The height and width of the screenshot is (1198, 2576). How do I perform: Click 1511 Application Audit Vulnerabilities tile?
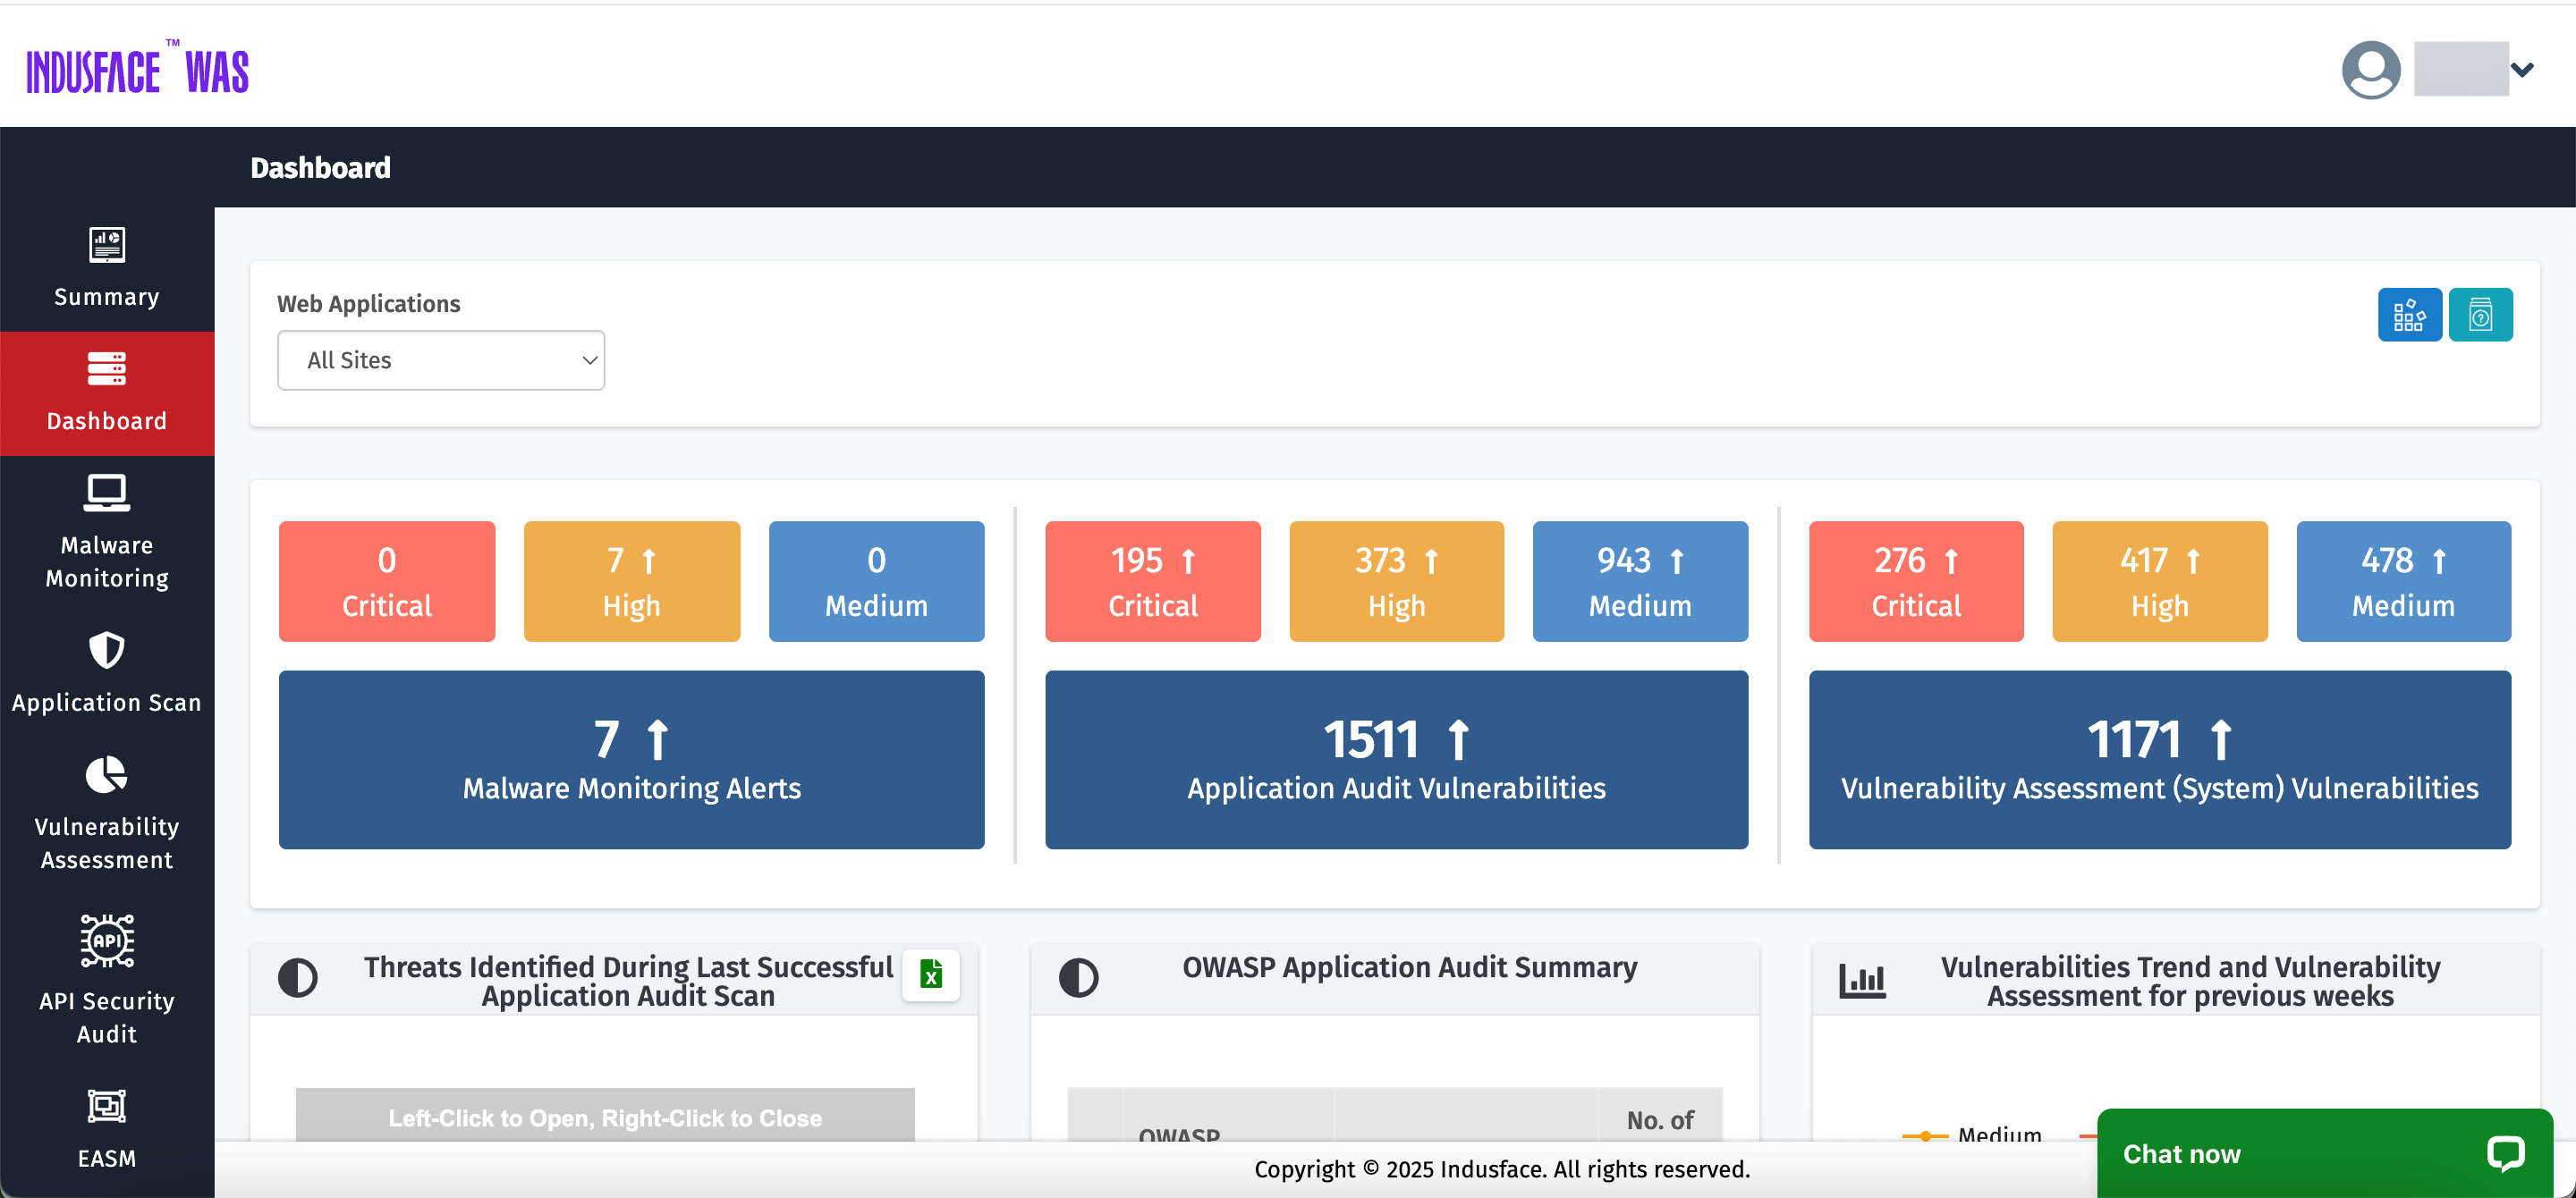click(x=1396, y=759)
